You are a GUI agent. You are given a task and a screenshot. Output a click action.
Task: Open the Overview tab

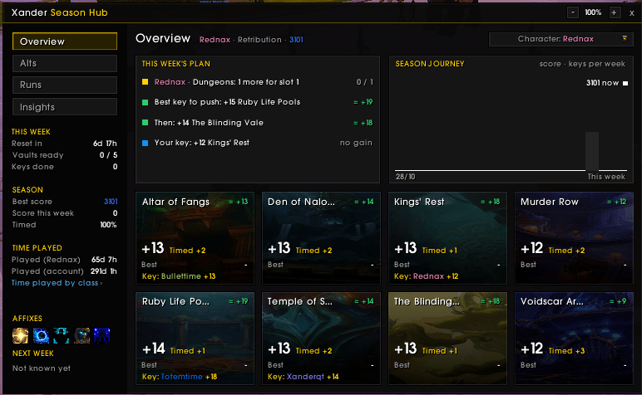click(65, 41)
